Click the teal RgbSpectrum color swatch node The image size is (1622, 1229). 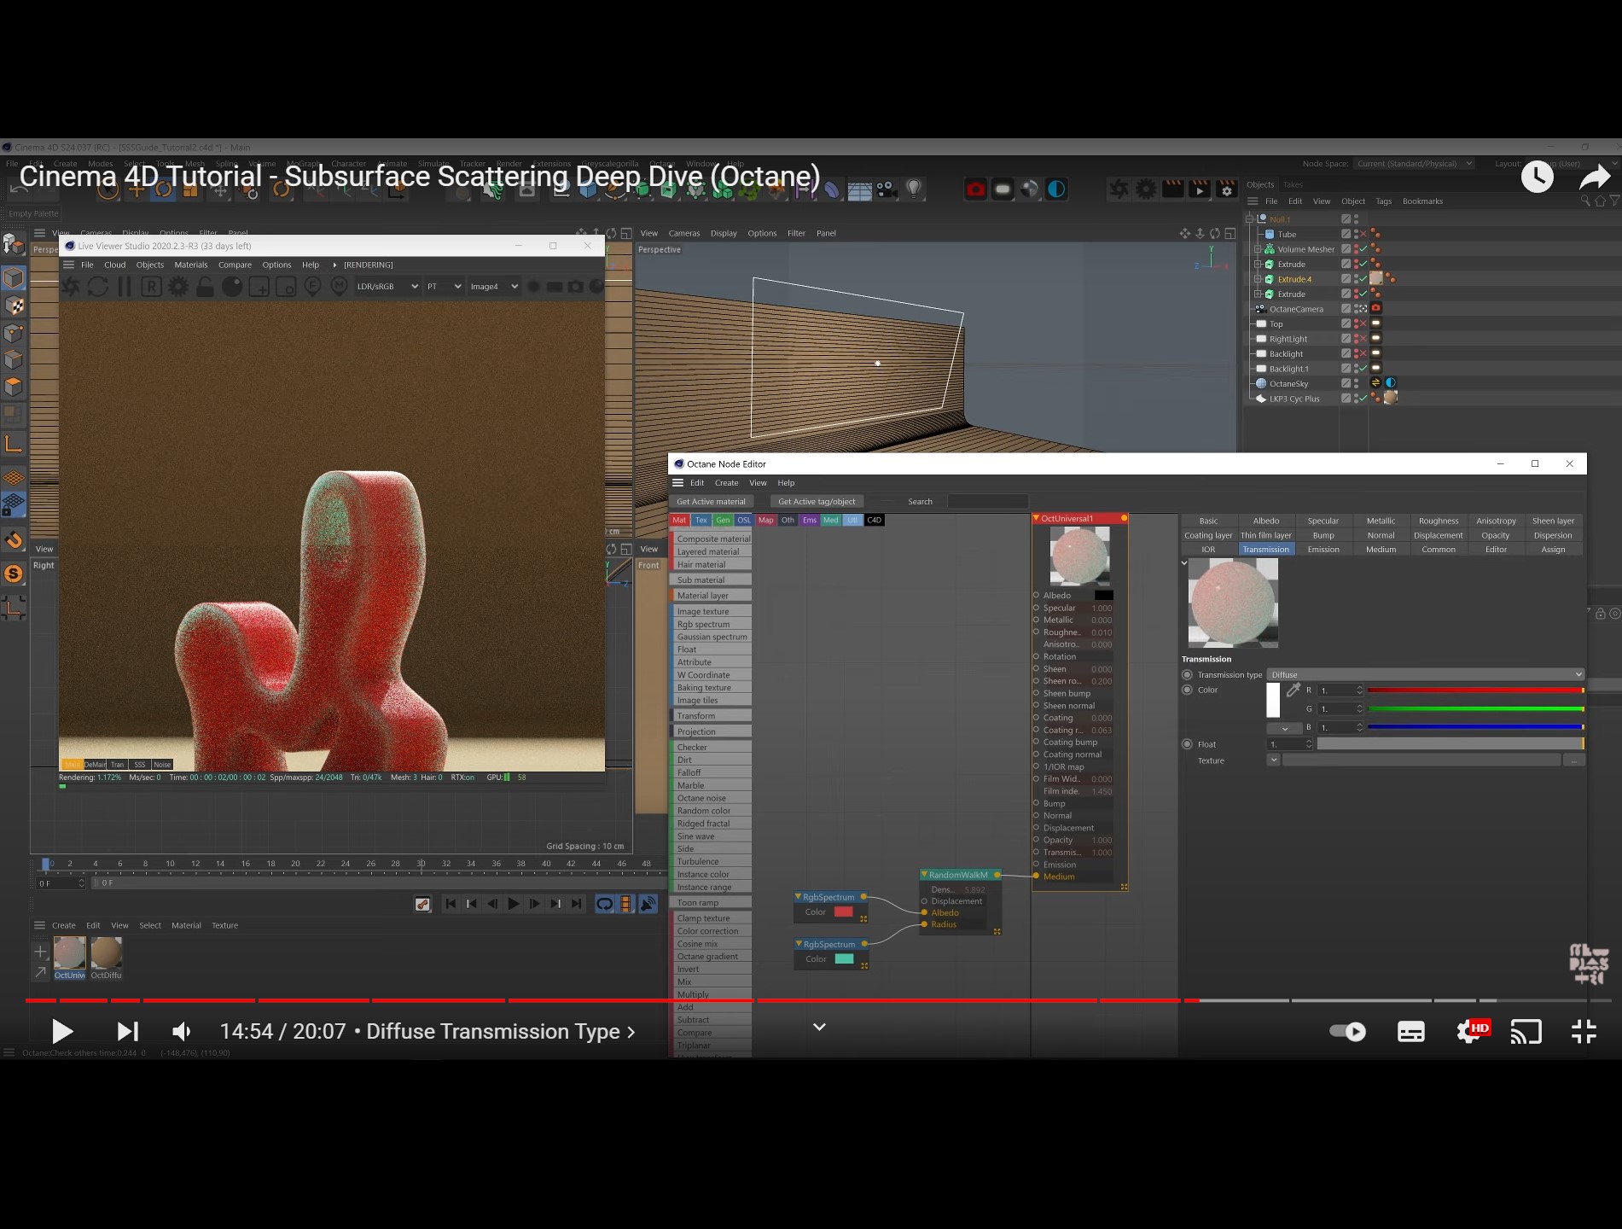[x=844, y=959]
